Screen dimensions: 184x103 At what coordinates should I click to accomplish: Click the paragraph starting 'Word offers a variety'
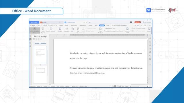click(x=106, y=56)
